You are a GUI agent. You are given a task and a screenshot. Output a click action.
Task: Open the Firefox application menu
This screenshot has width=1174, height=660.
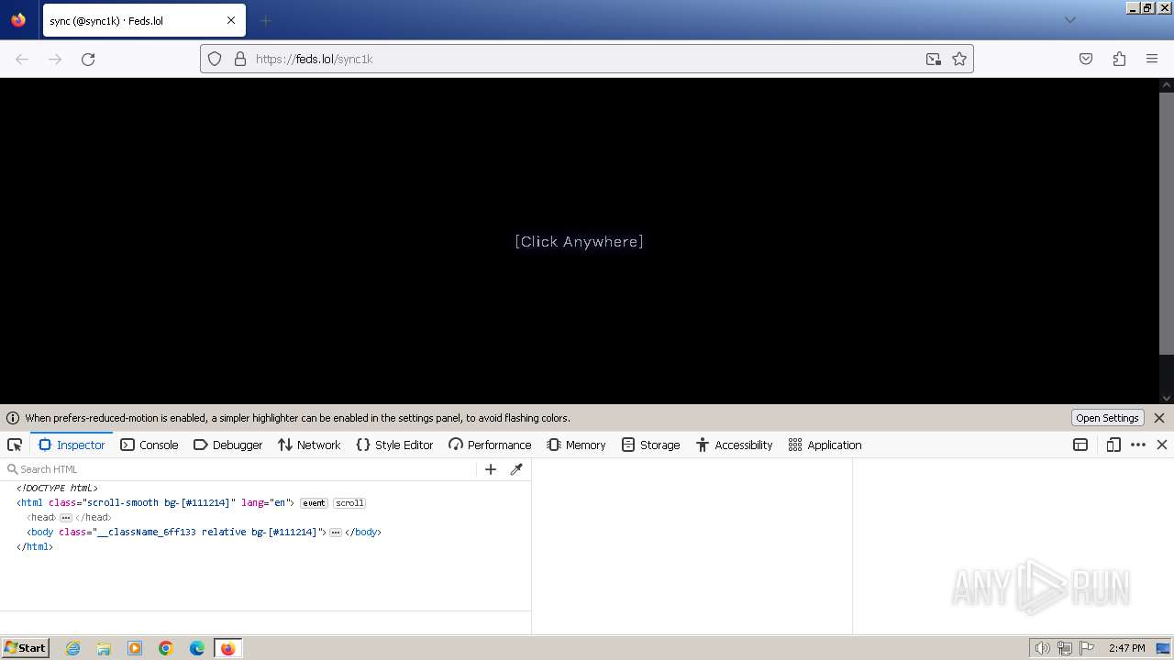[x=1152, y=59]
